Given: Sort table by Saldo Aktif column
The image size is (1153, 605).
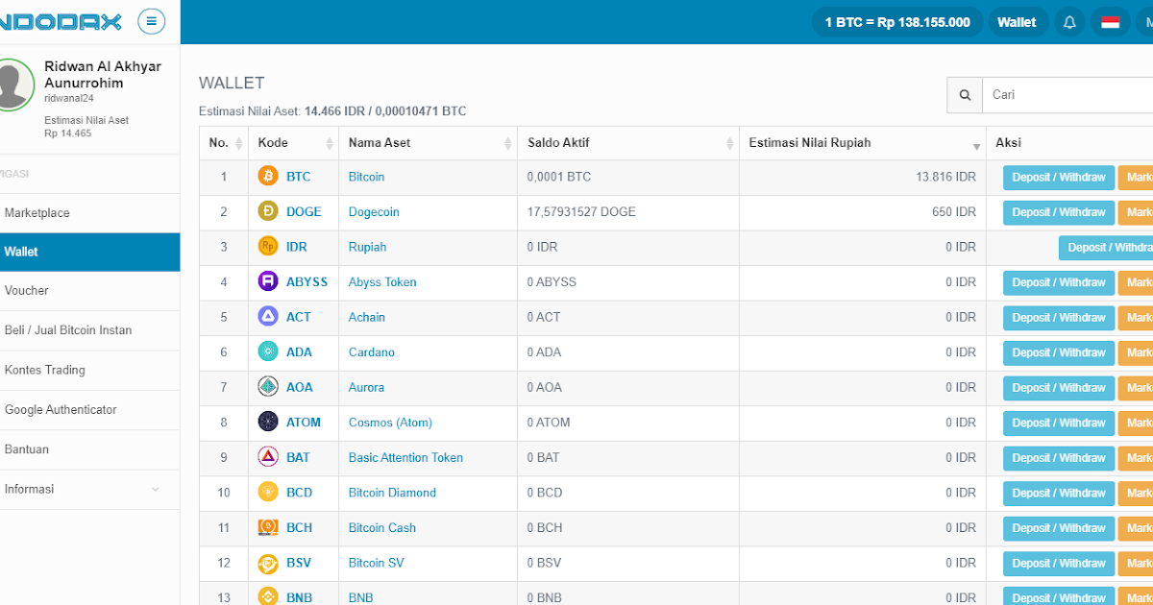Looking at the screenshot, I should (628, 143).
